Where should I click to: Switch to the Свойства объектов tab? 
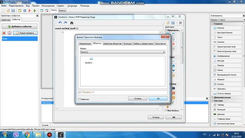coord(113,44)
